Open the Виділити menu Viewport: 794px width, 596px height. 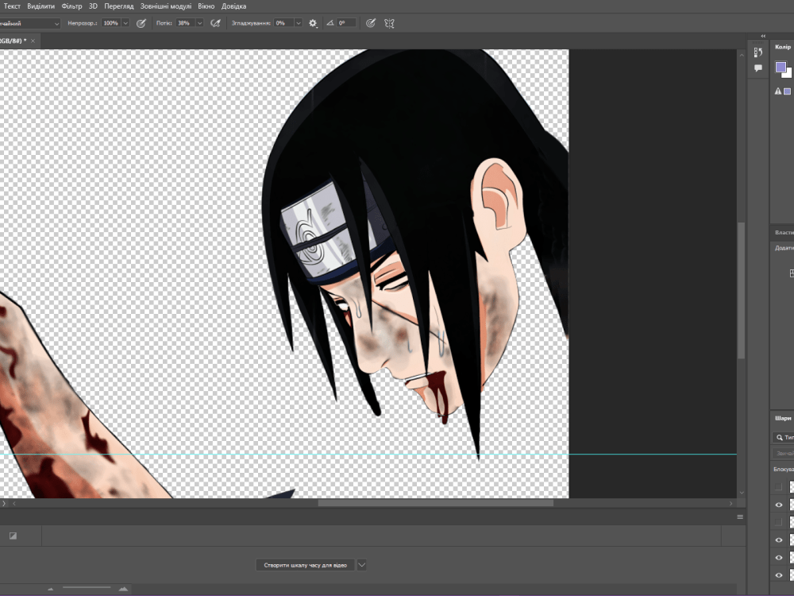click(x=41, y=6)
